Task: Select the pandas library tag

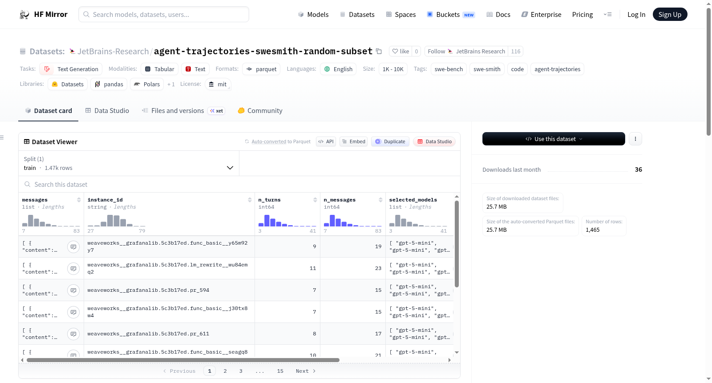Action: pos(109,84)
